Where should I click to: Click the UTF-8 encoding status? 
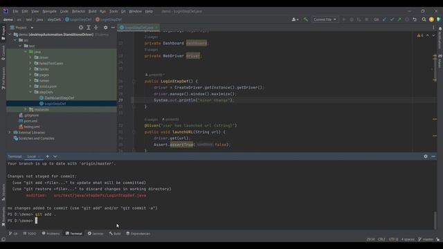click(x=393, y=239)
